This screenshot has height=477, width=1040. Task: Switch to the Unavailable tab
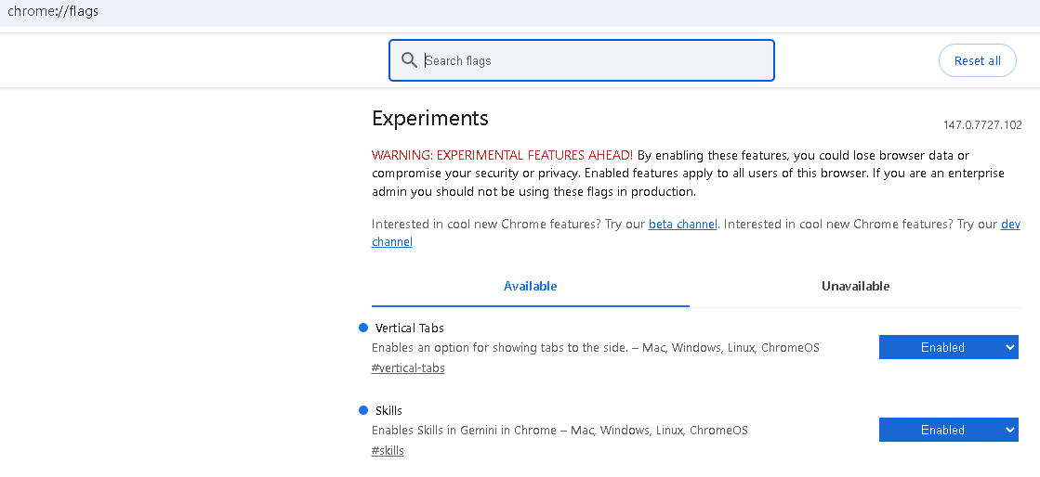pyautogui.click(x=855, y=286)
